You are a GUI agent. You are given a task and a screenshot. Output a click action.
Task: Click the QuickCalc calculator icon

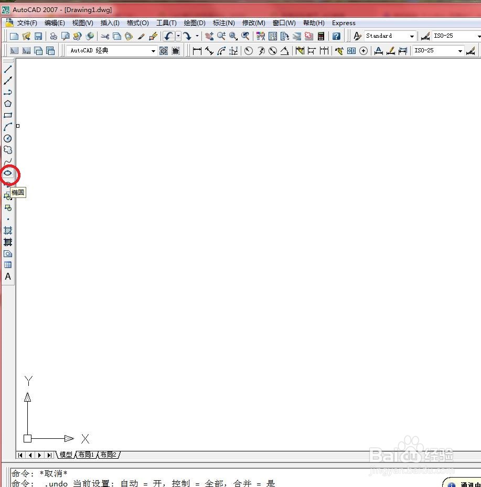[321, 36]
